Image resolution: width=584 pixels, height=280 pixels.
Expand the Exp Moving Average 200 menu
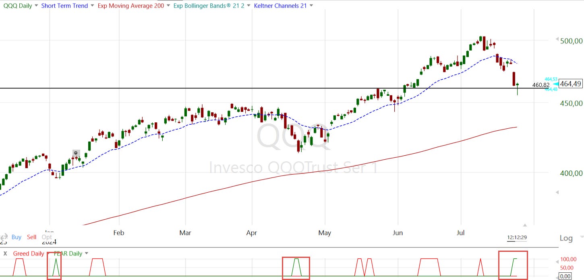[168, 6]
